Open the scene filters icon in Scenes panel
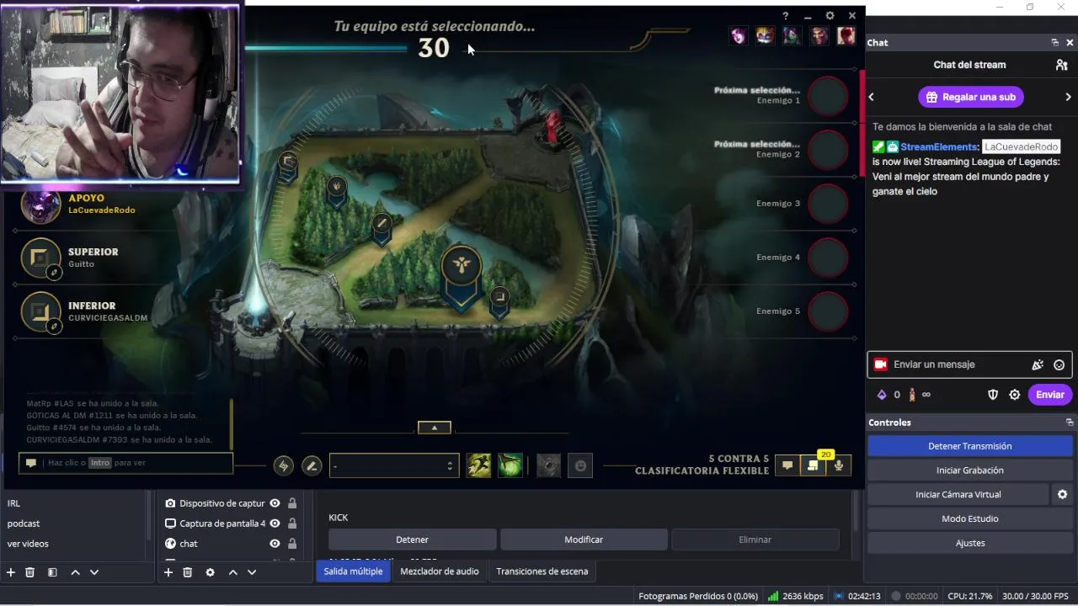Viewport: 1078px width, 606px height. (52, 572)
